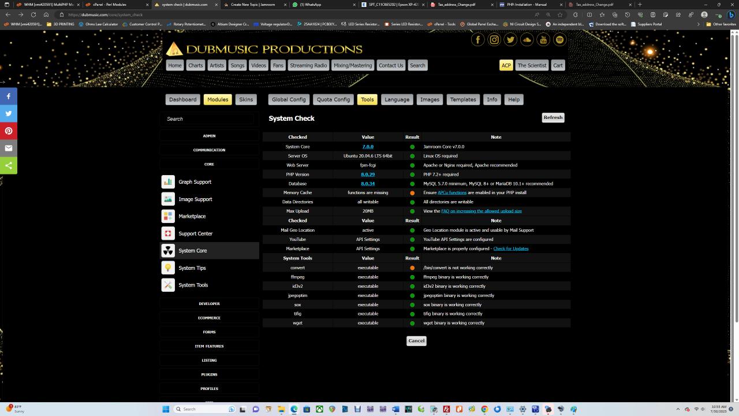
Task: Focus the module Search input field
Action: tap(208, 119)
